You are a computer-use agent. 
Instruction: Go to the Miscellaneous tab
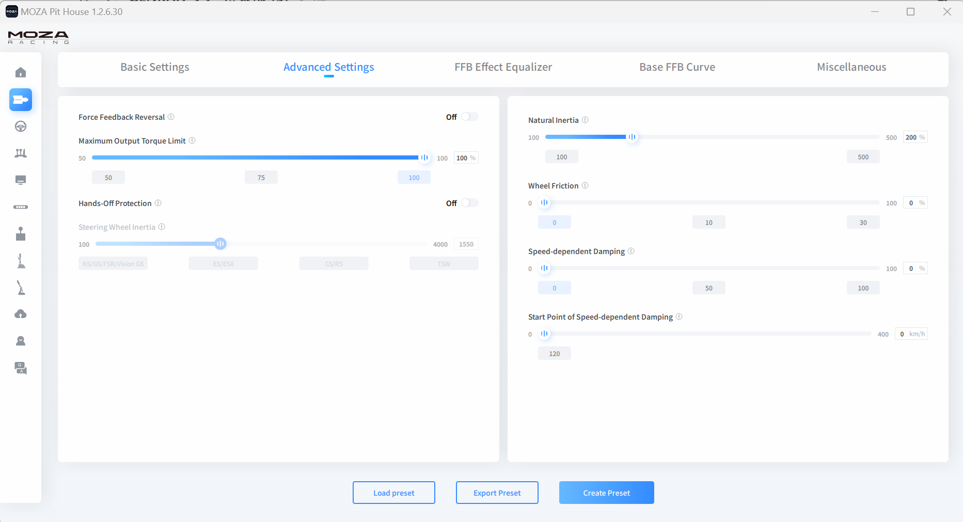851,67
